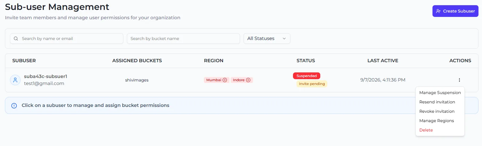
Task: Select Manage Regions menu entry
Action: pyautogui.click(x=440, y=120)
